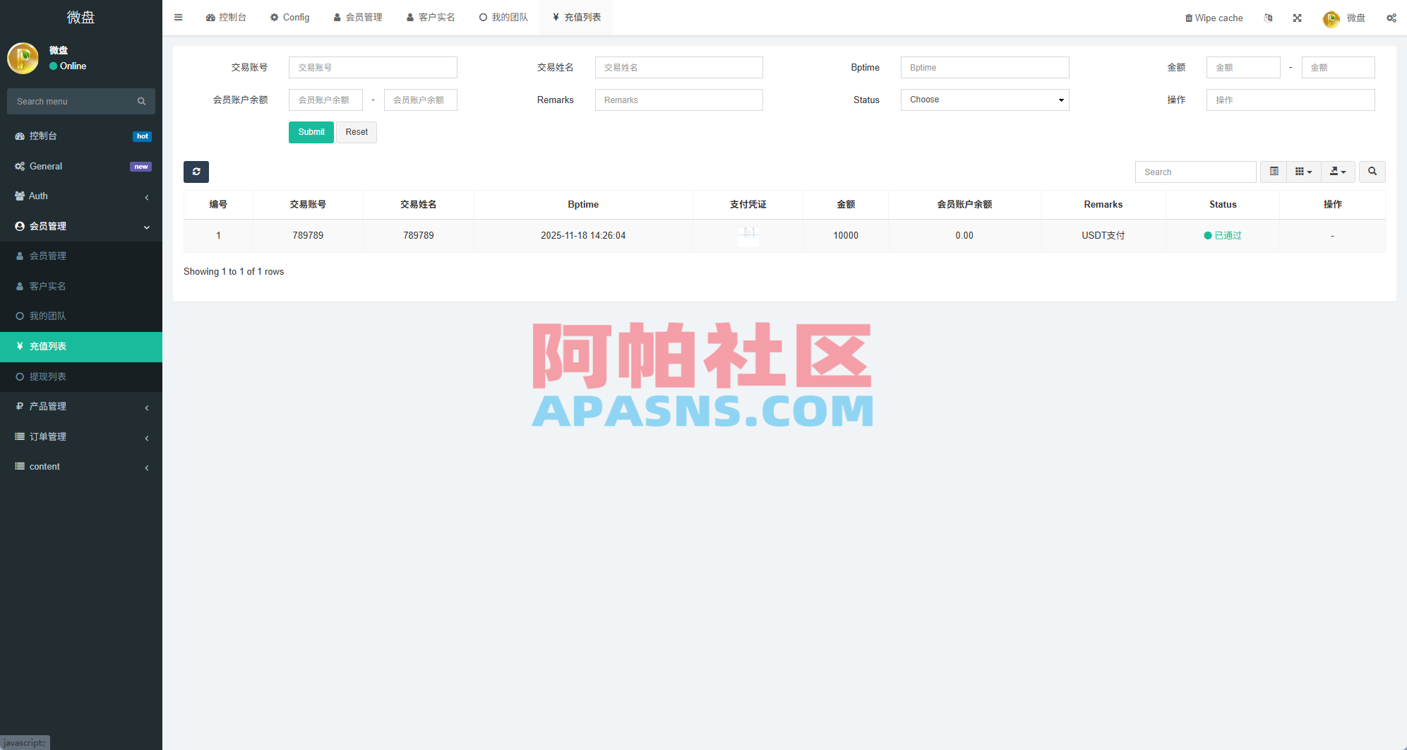Click the Reset button

click(357, 132)
